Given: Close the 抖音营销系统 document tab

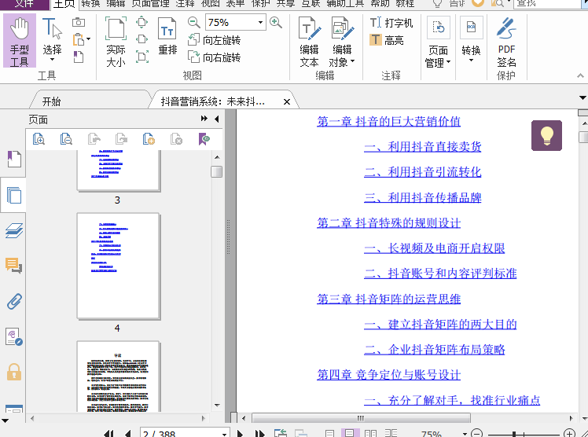Looking at the screenshot, I should (x=287, y=101).
